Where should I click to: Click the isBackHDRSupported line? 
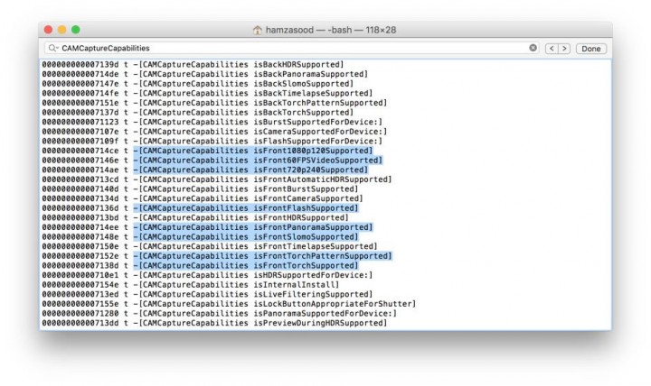pyautogui.click(x=193, y=65)
